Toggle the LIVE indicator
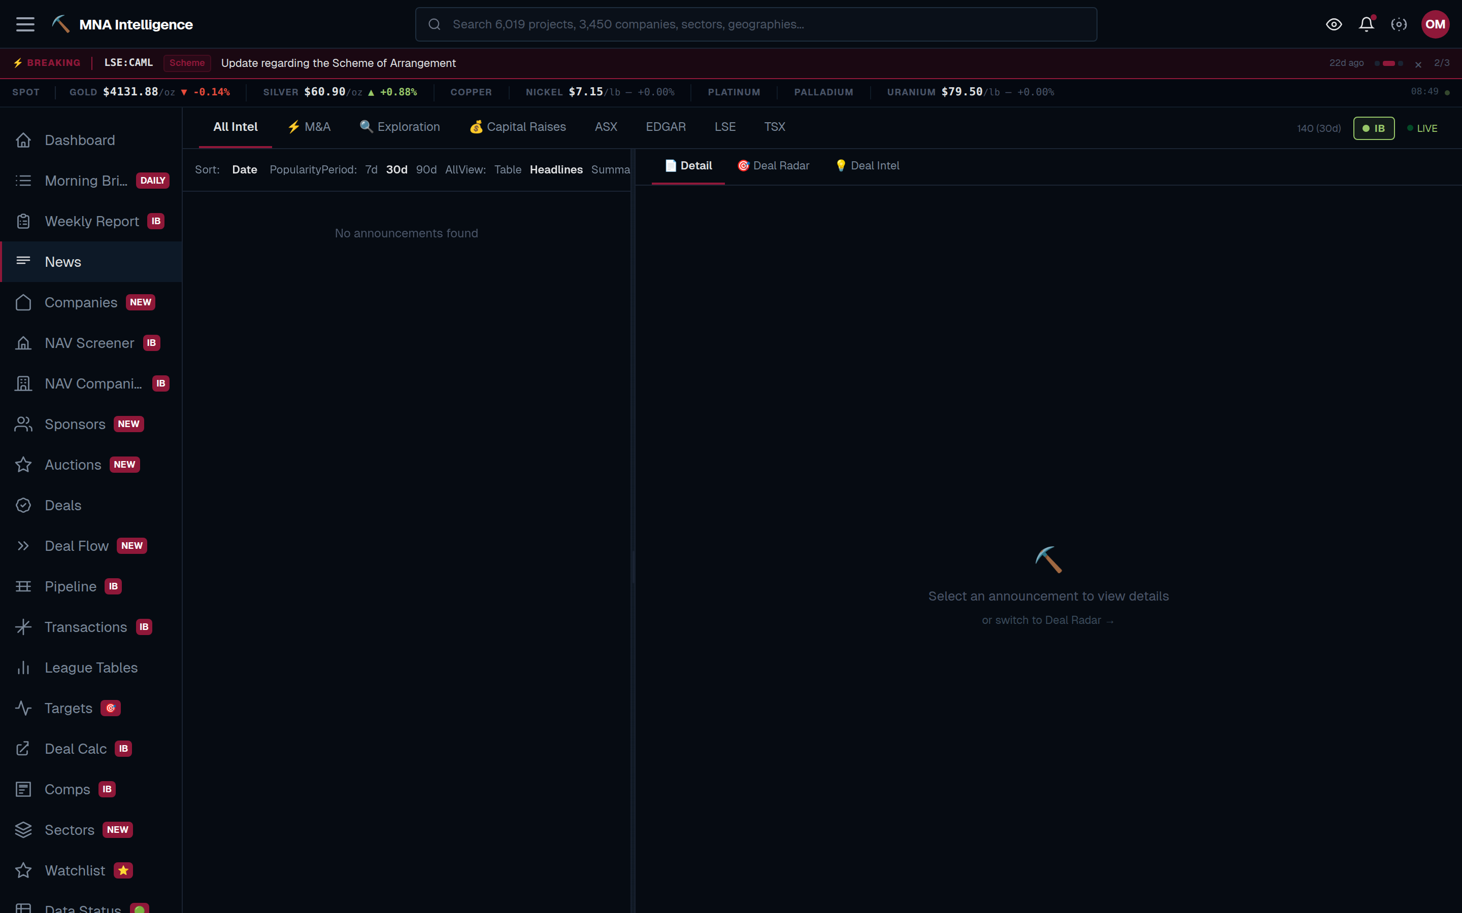 pos(1422,128)
